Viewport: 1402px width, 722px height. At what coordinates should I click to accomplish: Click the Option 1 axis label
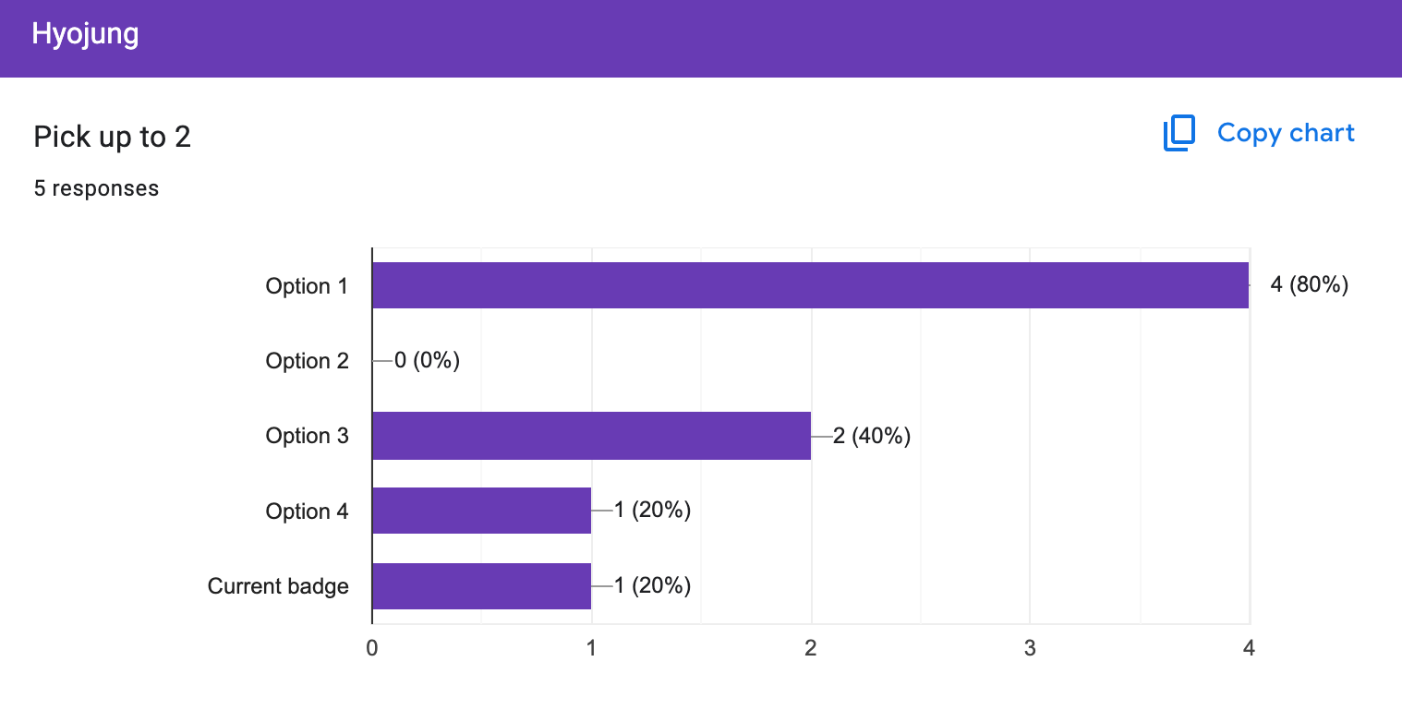point(307,286)
